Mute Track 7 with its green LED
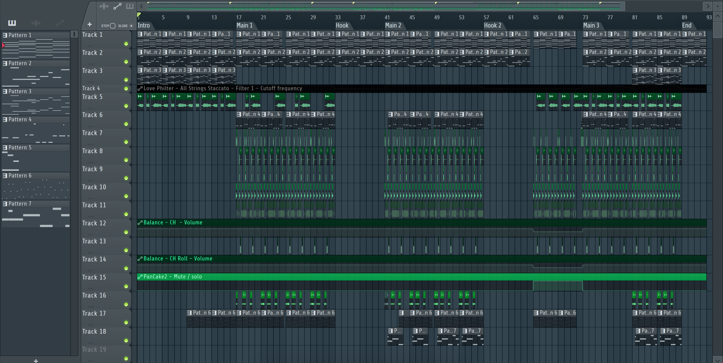This screenshot has width=723, height=363. [x=126, y=142]
